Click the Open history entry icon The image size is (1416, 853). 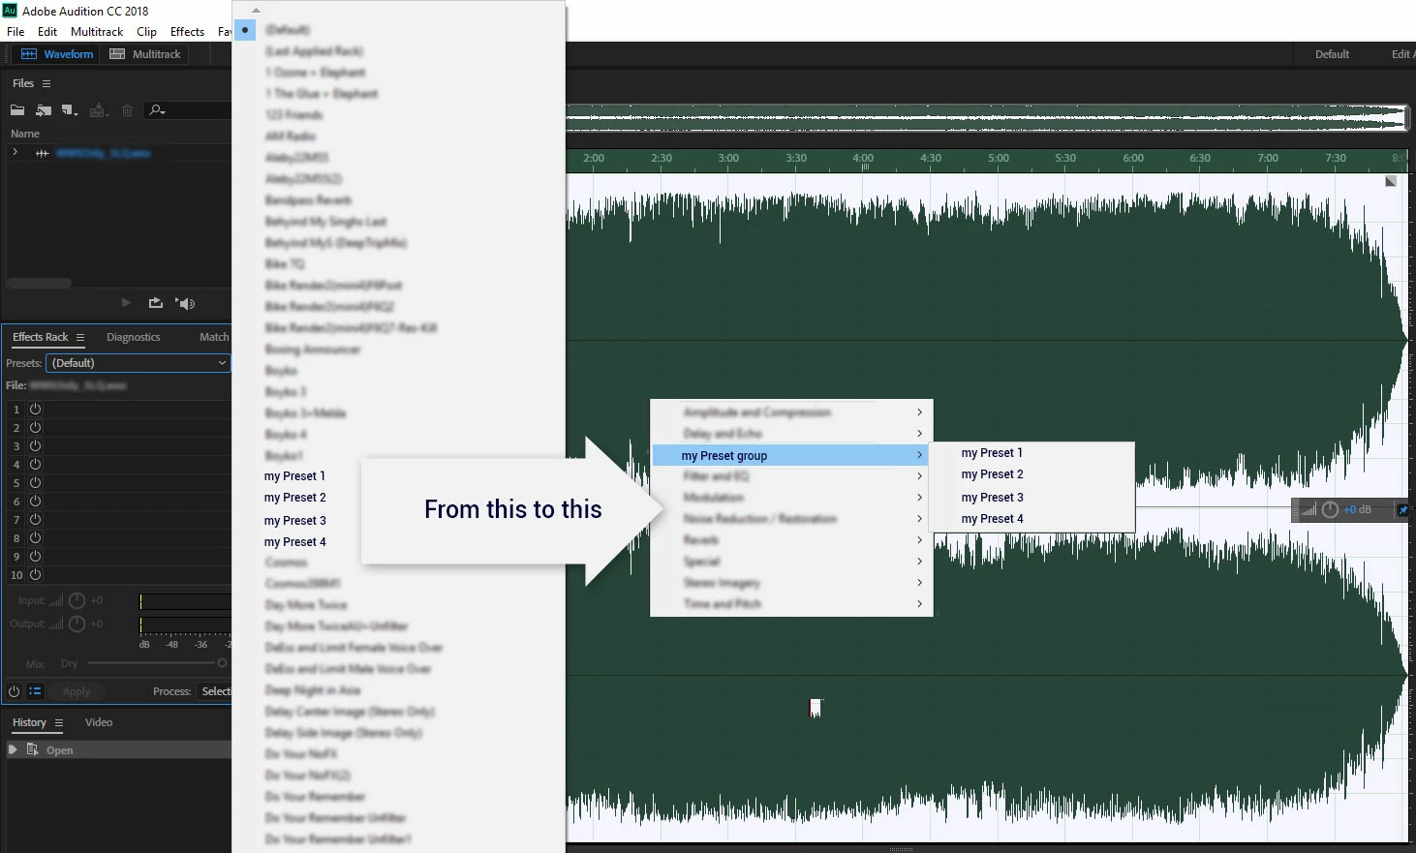tap(33, 749)
